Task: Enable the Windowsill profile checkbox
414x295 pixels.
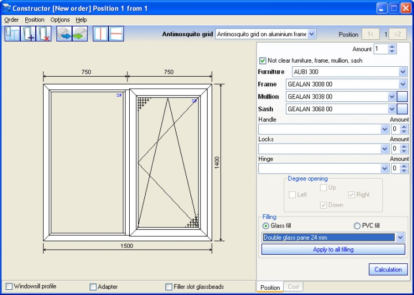Action: [x=9, y=286]
